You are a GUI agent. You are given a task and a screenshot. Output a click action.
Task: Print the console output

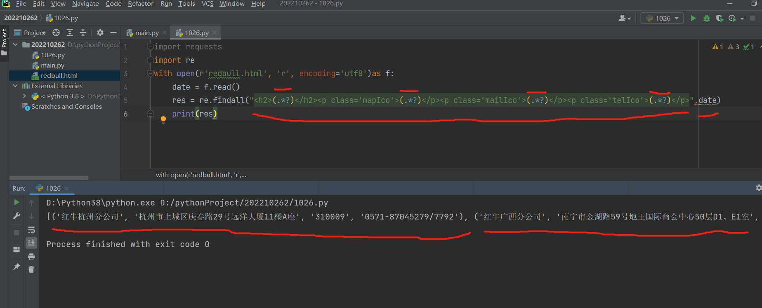[x=31, y=257]
